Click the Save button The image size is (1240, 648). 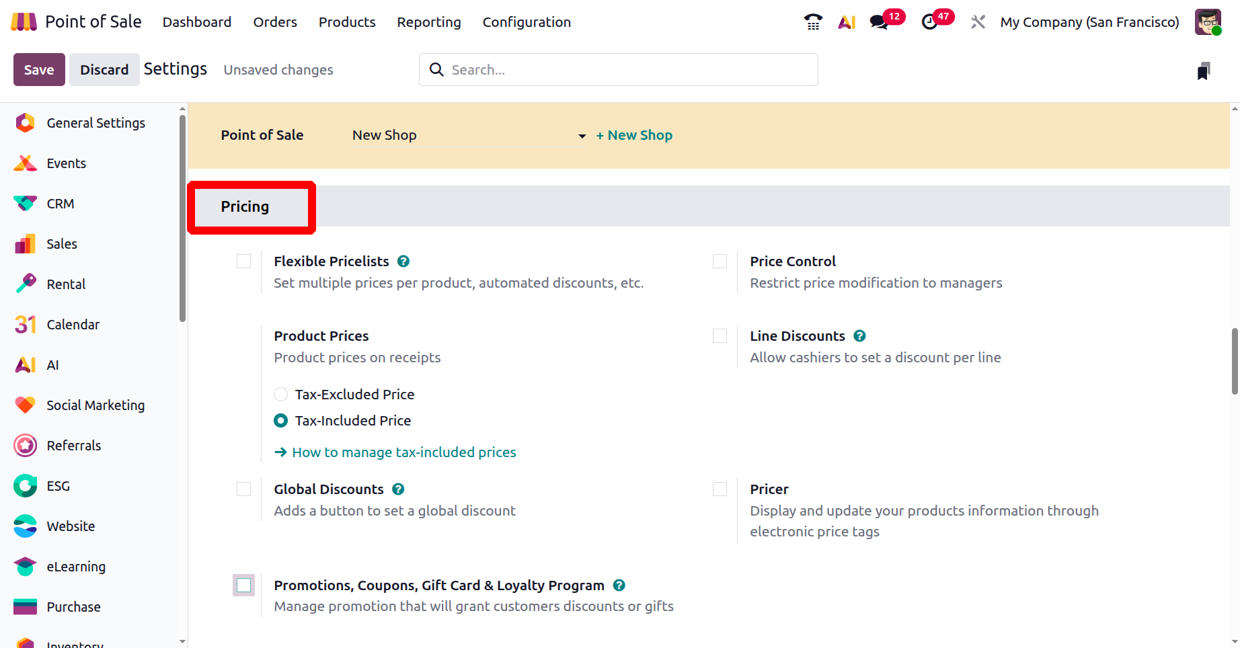(x=39, y=70)
